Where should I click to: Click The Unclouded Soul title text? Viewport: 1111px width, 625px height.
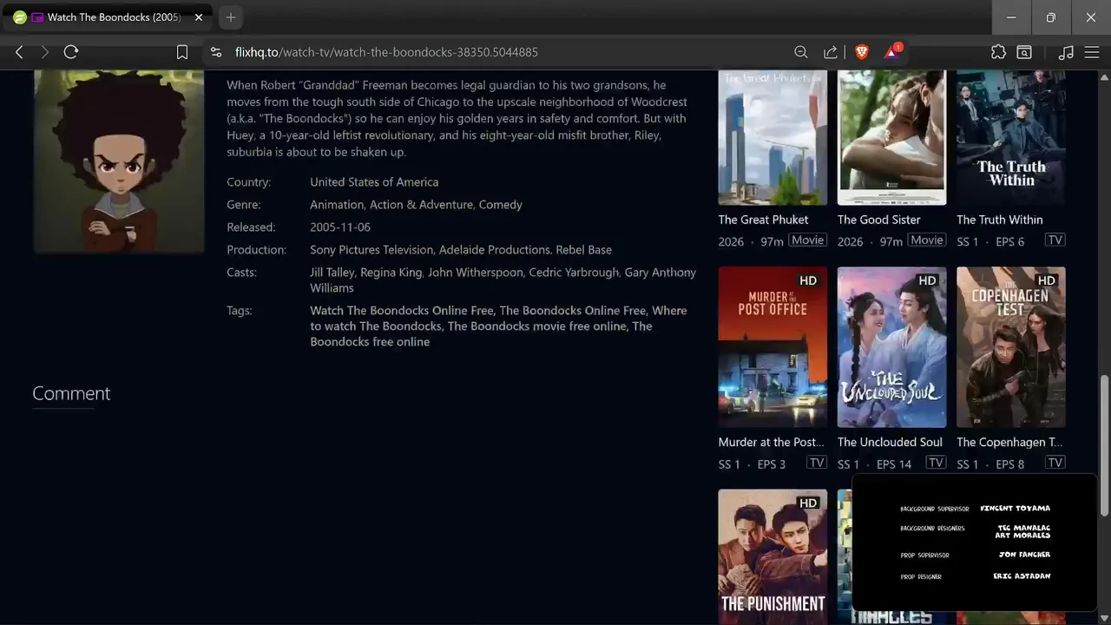pyautogui.click(x=890, y=442)
